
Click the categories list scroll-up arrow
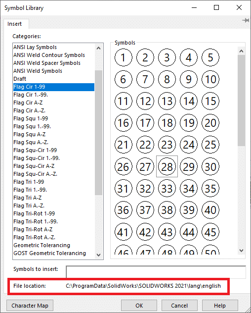99,48
